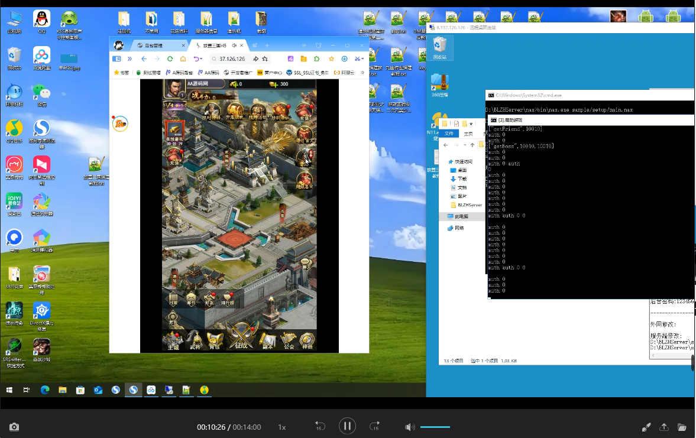The image size is (696, 438).
Task: Reload the browser page
Action: click(x=170, y=59)
